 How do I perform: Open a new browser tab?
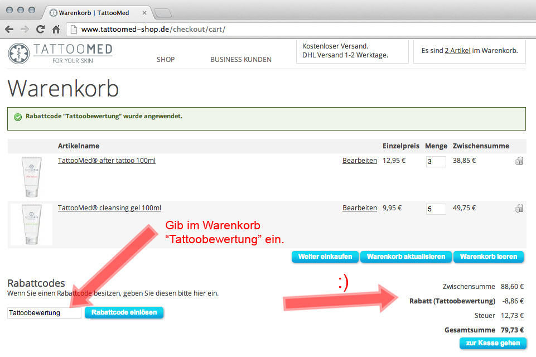pyautogui.click(x=162, y=12)
